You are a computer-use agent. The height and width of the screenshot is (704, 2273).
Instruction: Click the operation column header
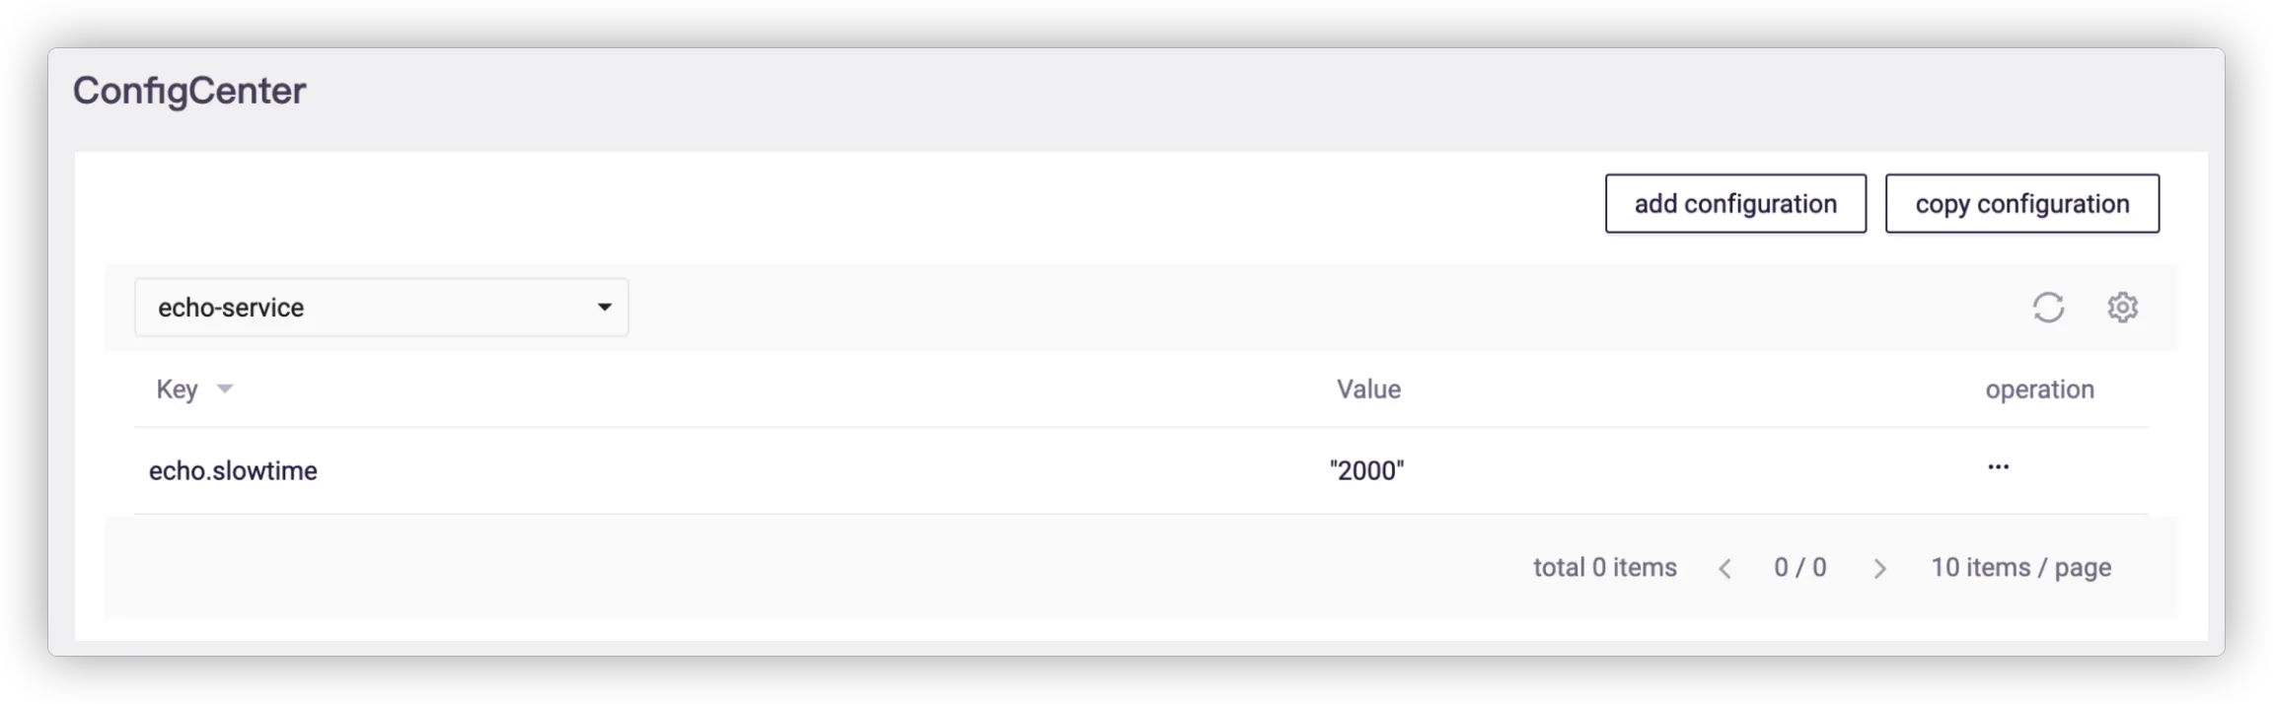point(2039,389)
